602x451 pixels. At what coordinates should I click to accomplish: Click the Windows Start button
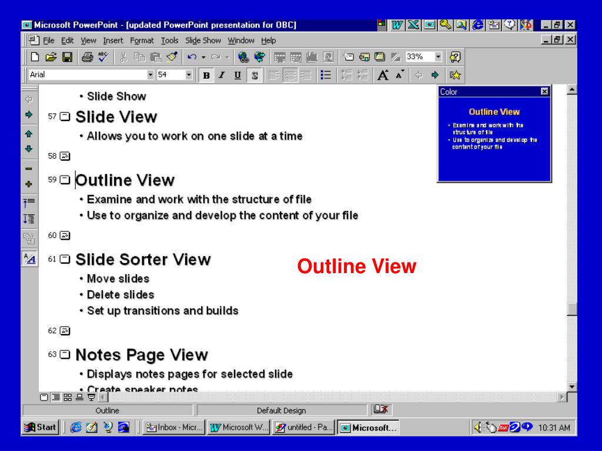point(41,428)
